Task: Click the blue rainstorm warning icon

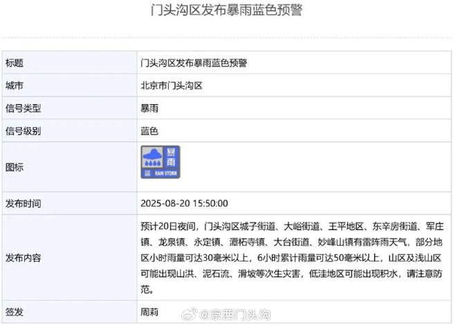Action: point(160,162)
